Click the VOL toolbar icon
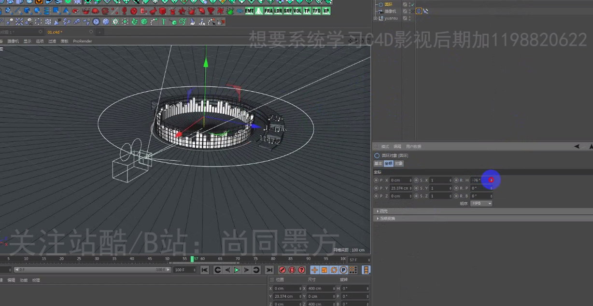Viewport: 593px width, 306px height. coord(297,11)
